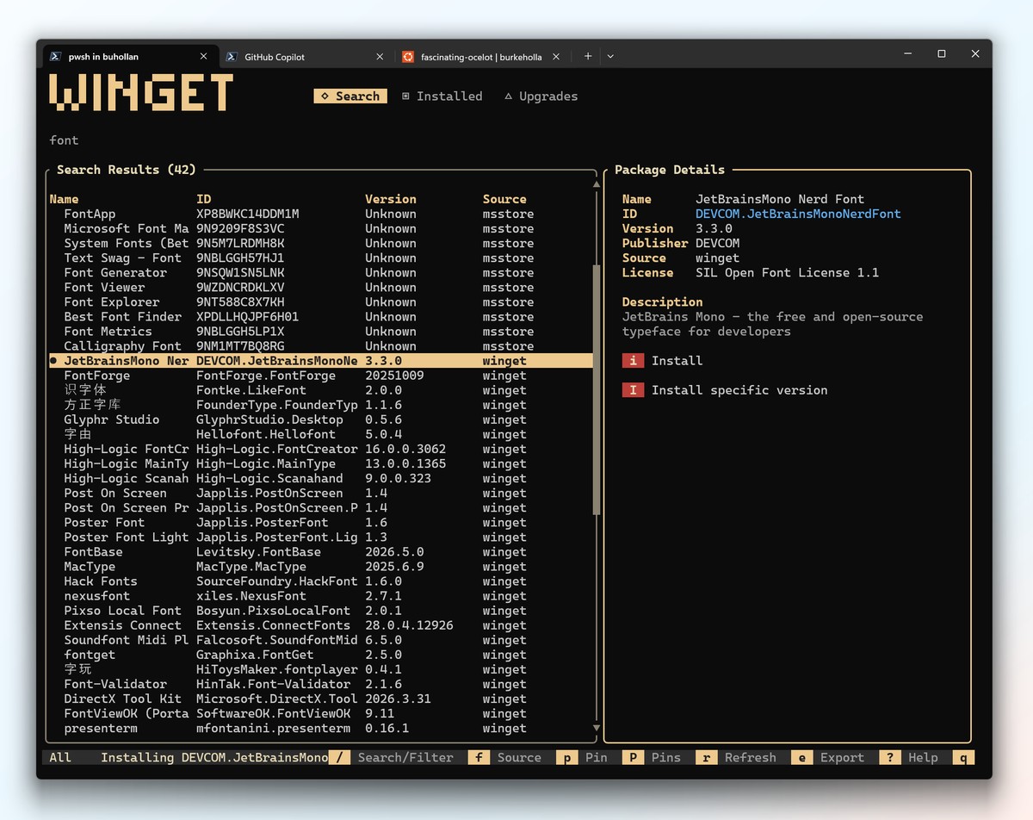
Task: Click Install in Package Details
Action: pos(677,361)
